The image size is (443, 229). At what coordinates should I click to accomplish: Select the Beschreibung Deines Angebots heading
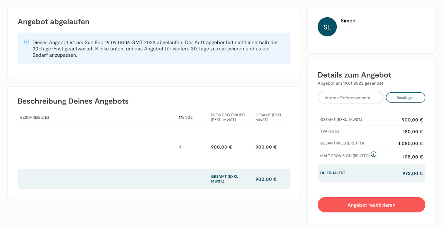coord(73,101)
